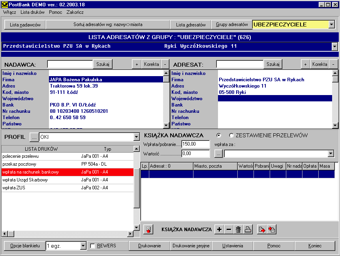Image resolution: width=340 pixels, height=256 pixels.
Task: Click the minus icon in the KSIĄŻKA NADAWCZA toolbar
Action: coord(229,229)
